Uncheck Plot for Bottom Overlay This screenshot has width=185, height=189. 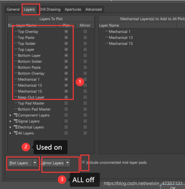coord(66,73)
